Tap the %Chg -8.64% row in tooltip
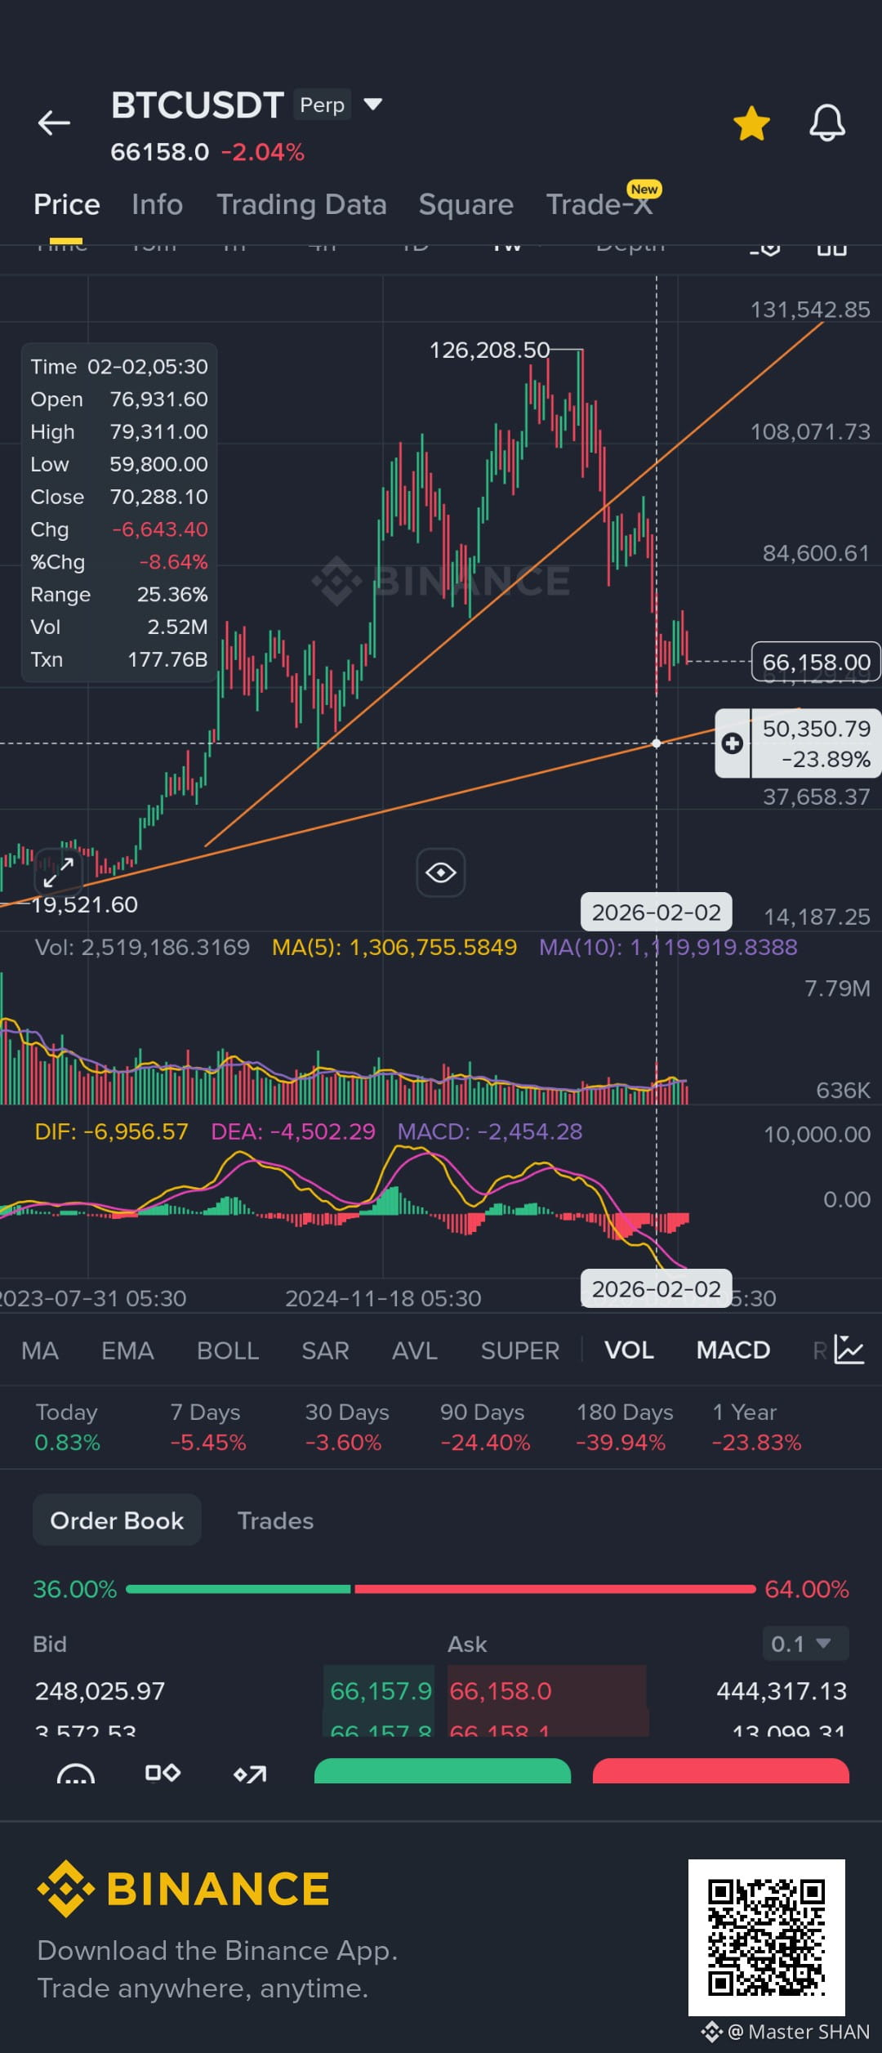The width and height of the screenshot is (882, 2053). (x=119, y=562)
